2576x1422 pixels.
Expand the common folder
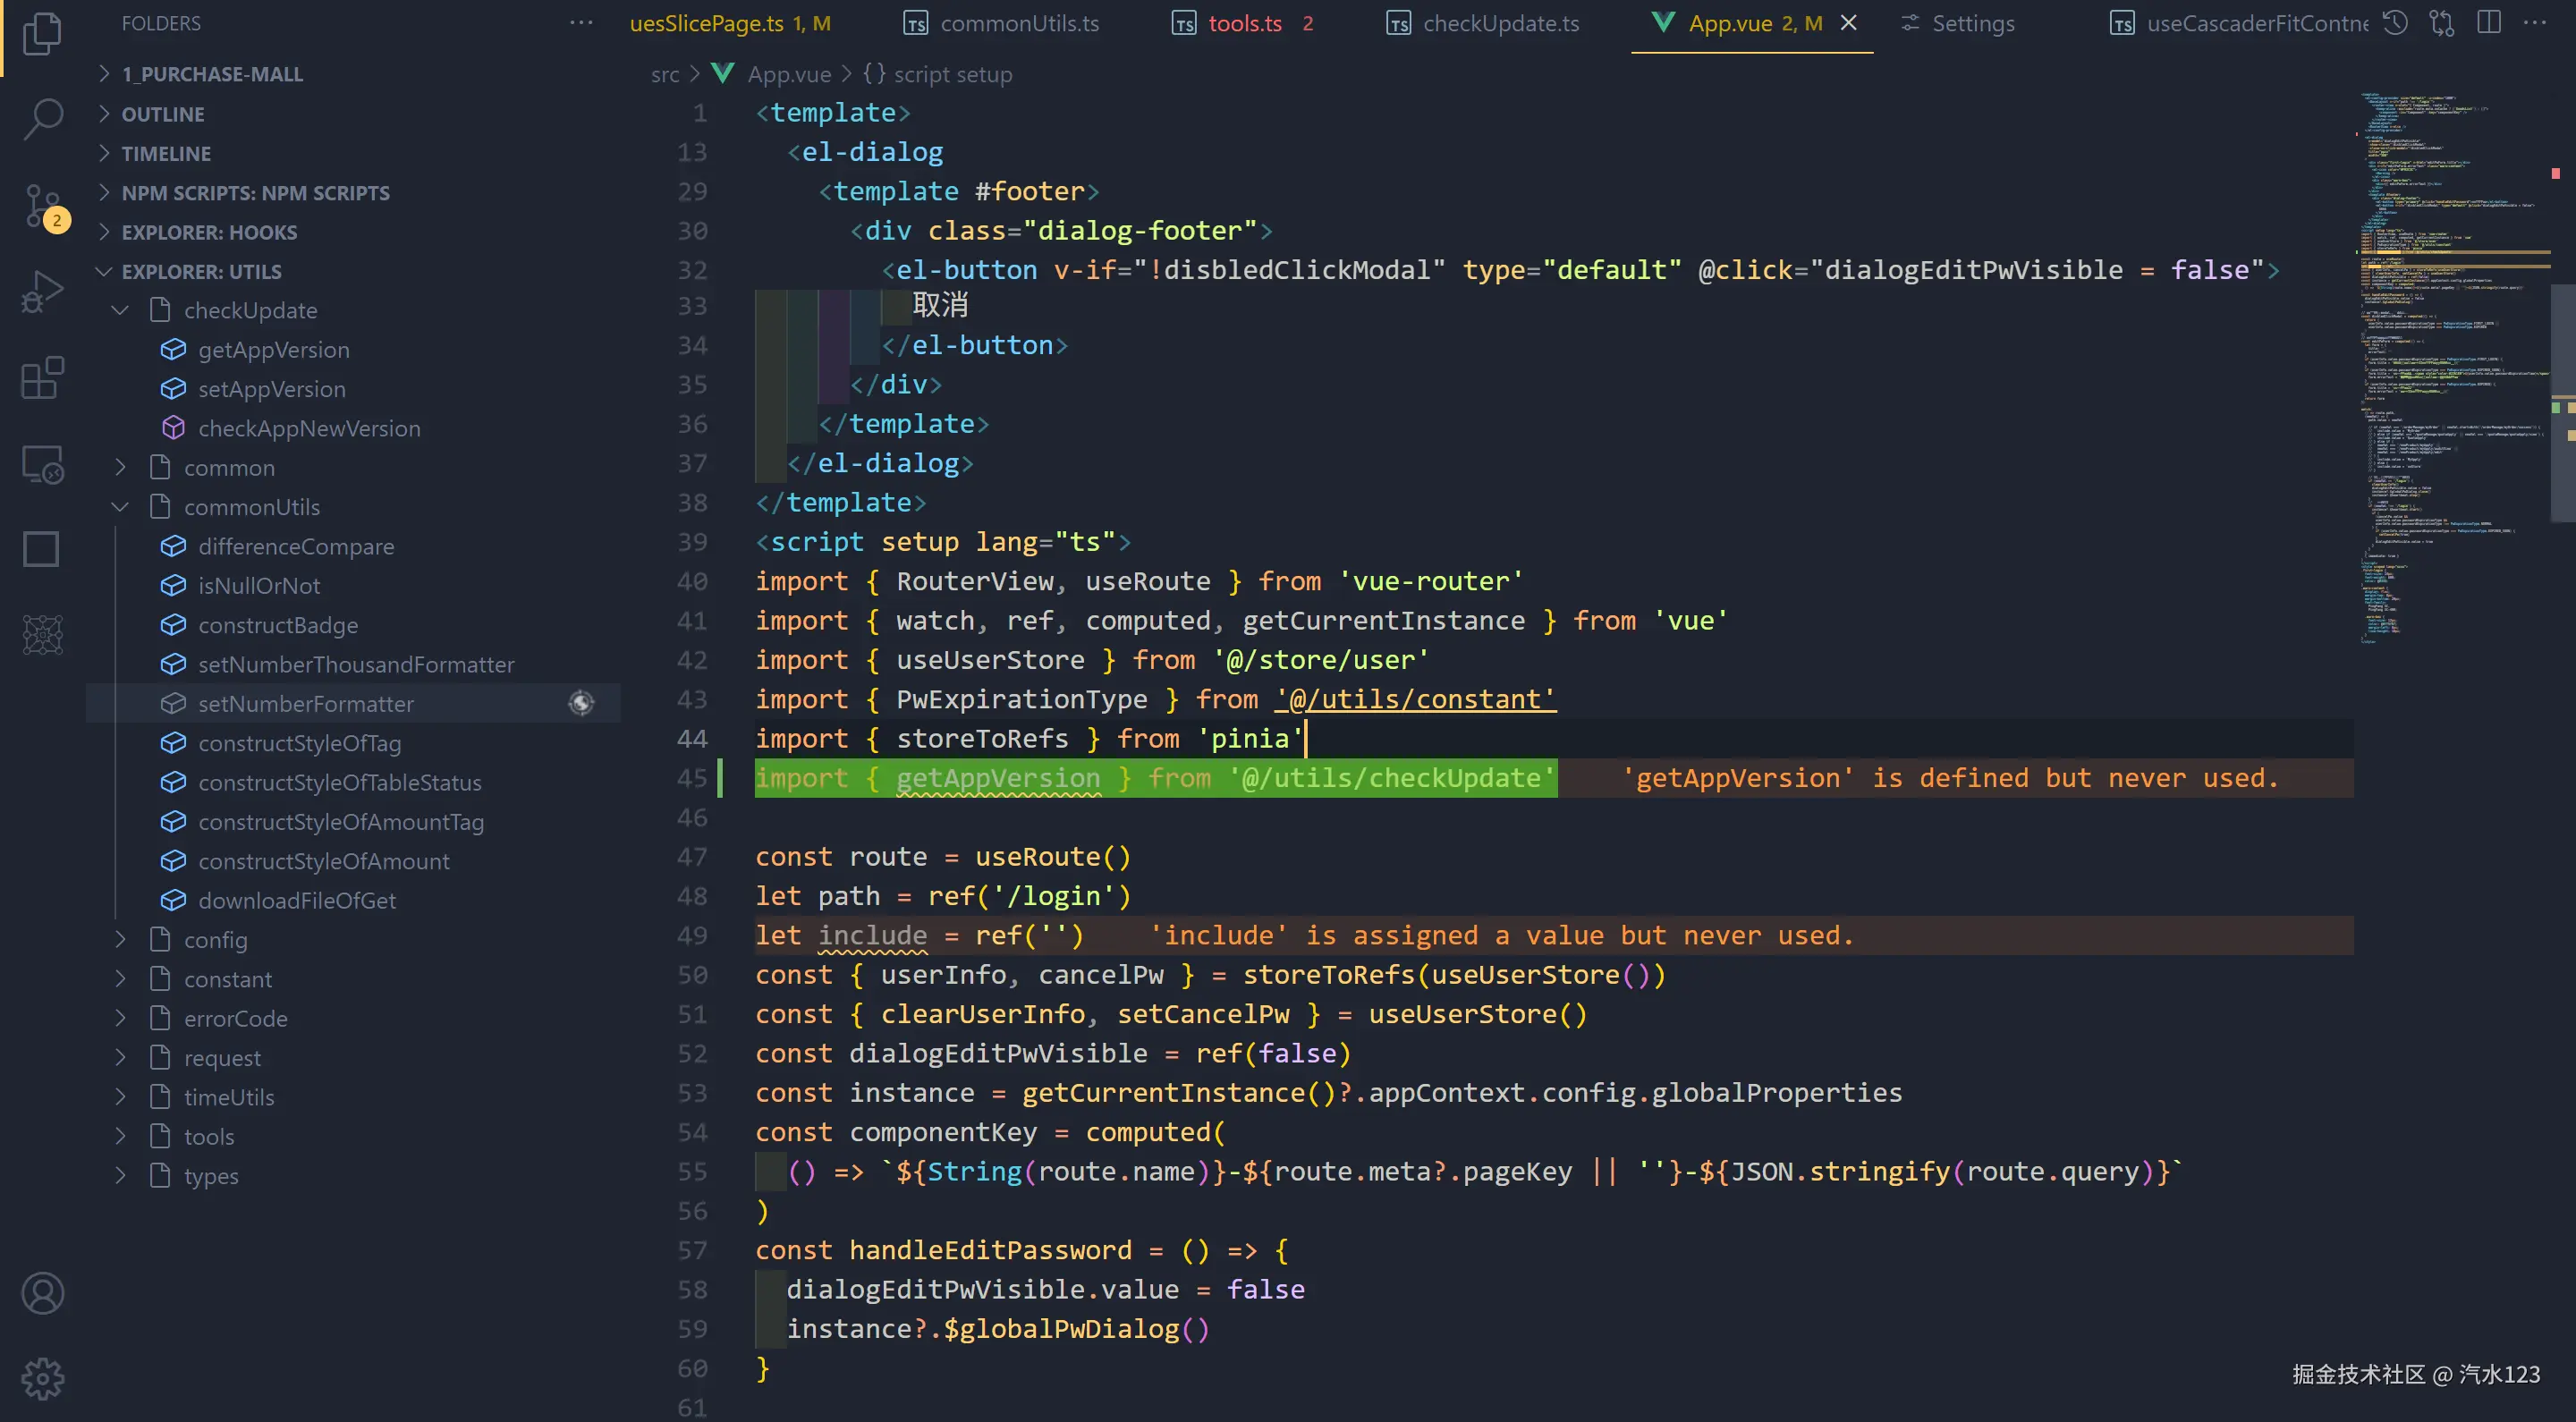pos(229,467)
